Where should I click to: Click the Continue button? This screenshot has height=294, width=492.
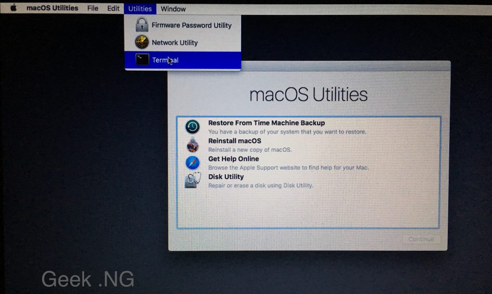pyautogui.click(x=421, y=239)
